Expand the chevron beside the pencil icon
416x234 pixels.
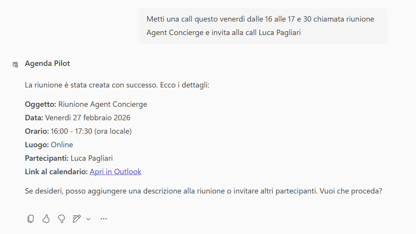88,219
